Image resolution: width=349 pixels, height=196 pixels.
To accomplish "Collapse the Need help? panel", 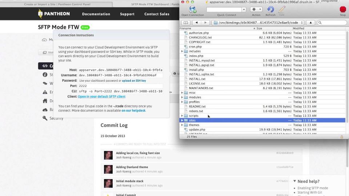I will click(x=295, y=181).
